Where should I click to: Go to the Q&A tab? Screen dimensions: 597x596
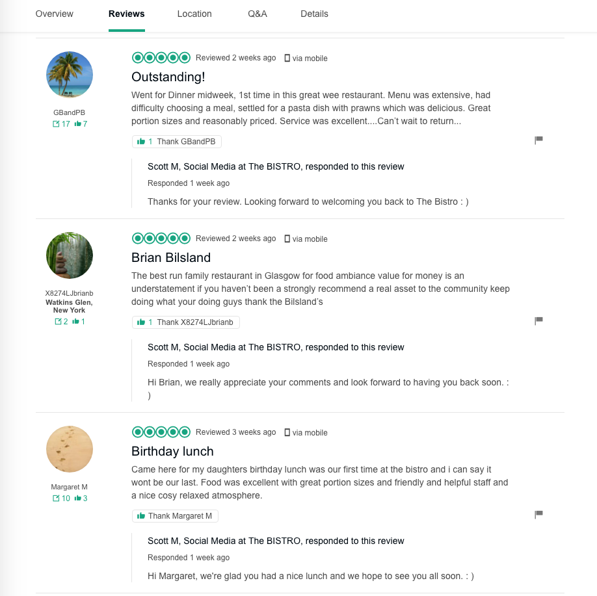point(258,14)
